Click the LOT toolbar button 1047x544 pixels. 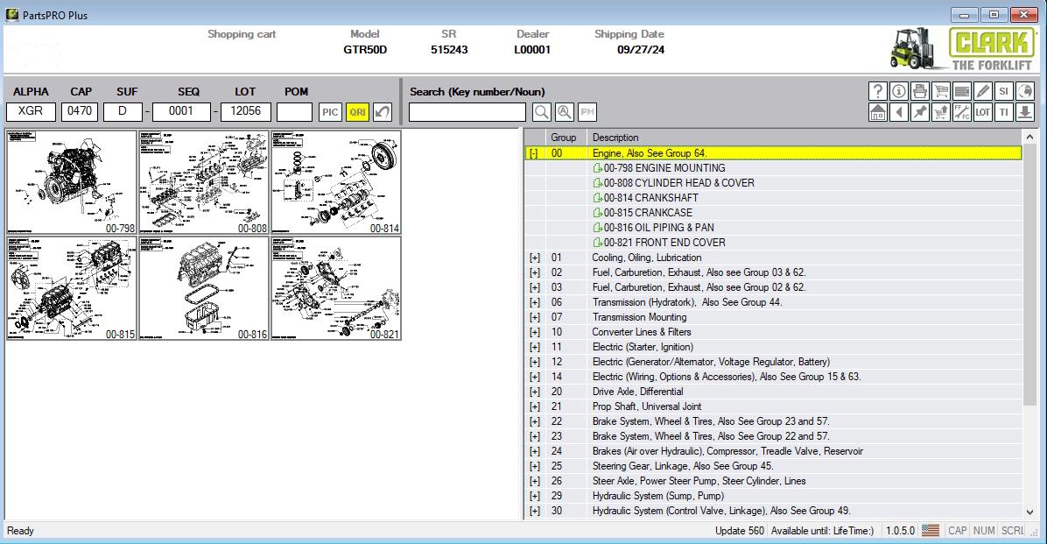[983, 112]
